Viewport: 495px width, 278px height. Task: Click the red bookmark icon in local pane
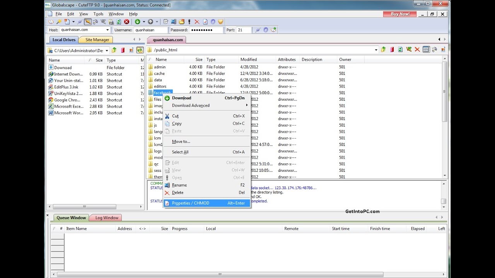(123, 50)
